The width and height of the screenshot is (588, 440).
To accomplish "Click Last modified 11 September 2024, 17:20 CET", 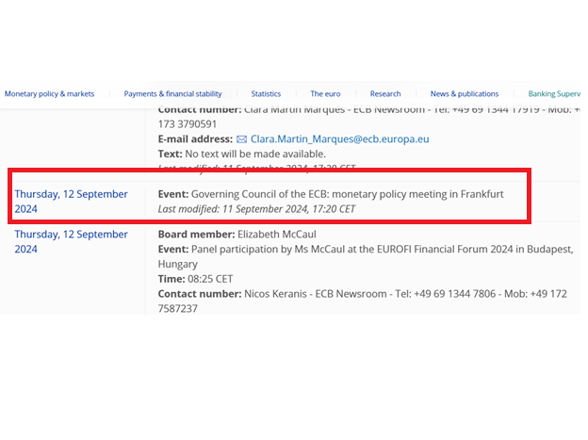I will (x=256, y=209).
